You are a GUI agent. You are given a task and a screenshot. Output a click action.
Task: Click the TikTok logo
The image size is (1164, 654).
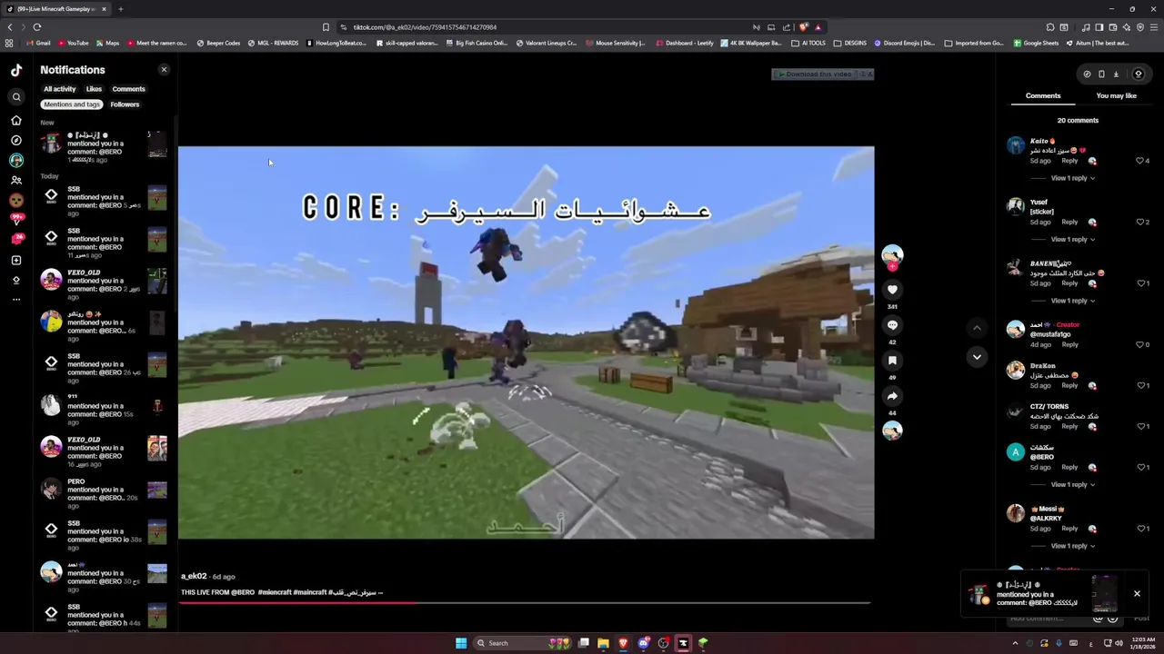(16, 70)
